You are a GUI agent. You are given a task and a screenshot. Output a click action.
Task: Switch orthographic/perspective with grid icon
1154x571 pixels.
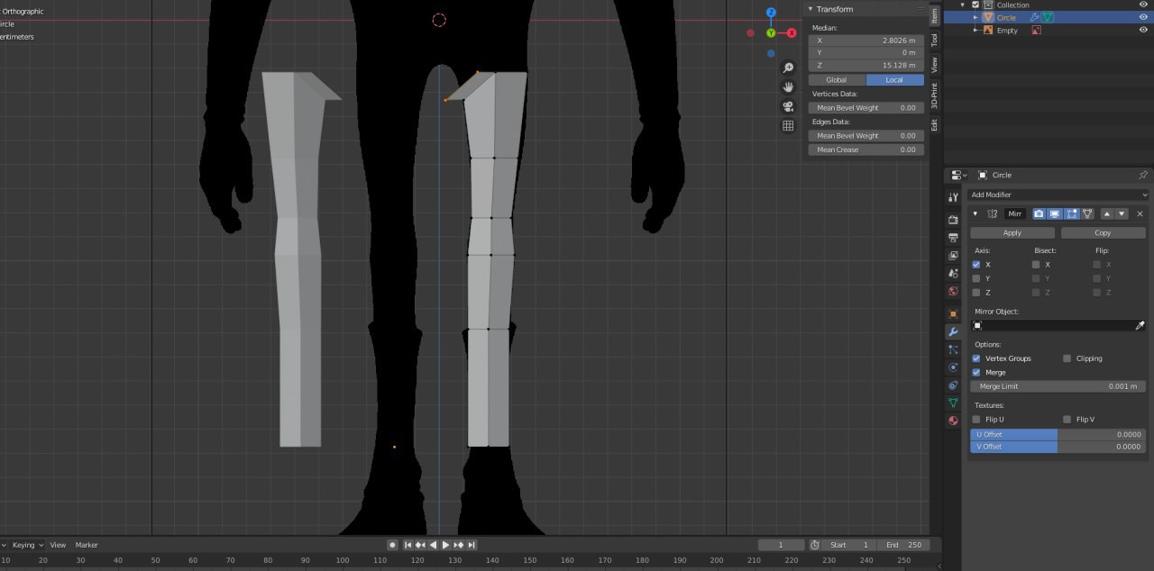click(788, 126)
